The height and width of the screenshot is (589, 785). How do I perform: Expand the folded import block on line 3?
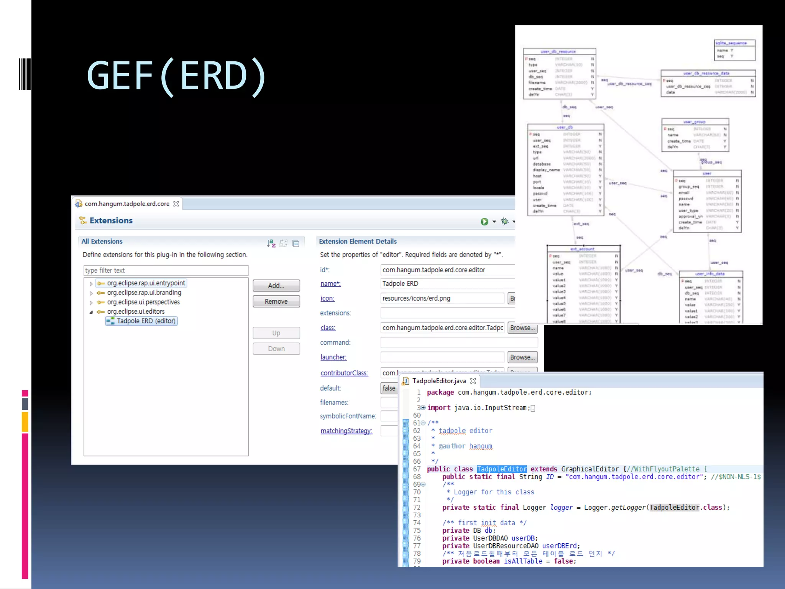pos(423,408)
